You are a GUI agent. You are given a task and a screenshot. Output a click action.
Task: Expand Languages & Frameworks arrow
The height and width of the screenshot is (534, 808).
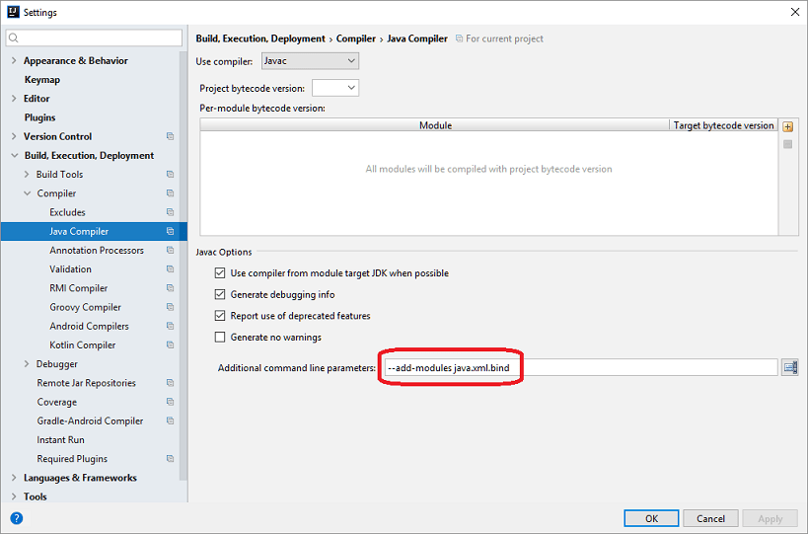(x=14, y=478)
